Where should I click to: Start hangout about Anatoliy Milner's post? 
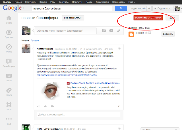[x=52, y=106]
